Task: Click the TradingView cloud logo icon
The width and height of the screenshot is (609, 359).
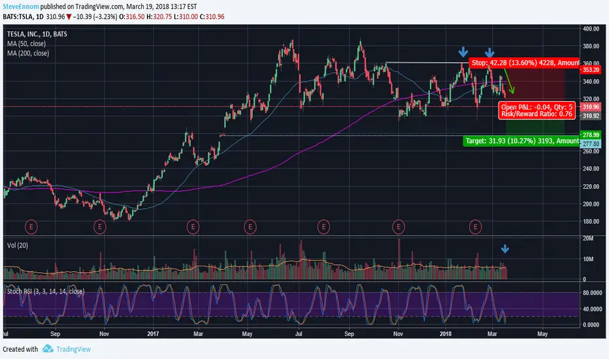Action: [48, 349]
